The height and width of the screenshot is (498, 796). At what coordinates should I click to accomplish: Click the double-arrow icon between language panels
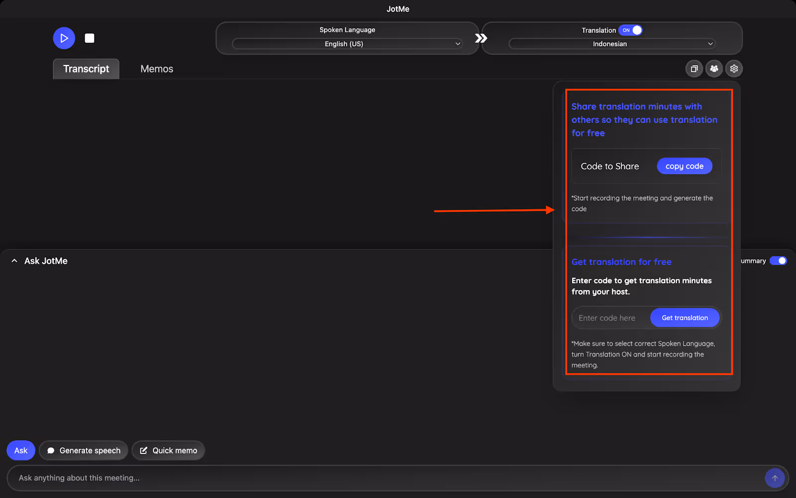pos(481,38)
